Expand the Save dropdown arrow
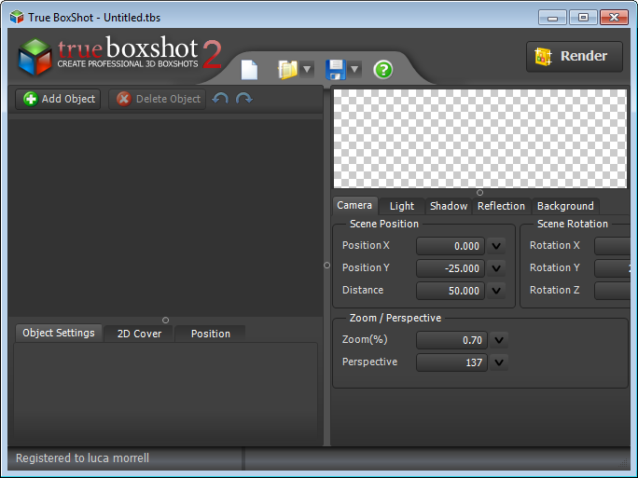This screenshot has height=478, width=638. pyautogui.click(x=354, y=69)
